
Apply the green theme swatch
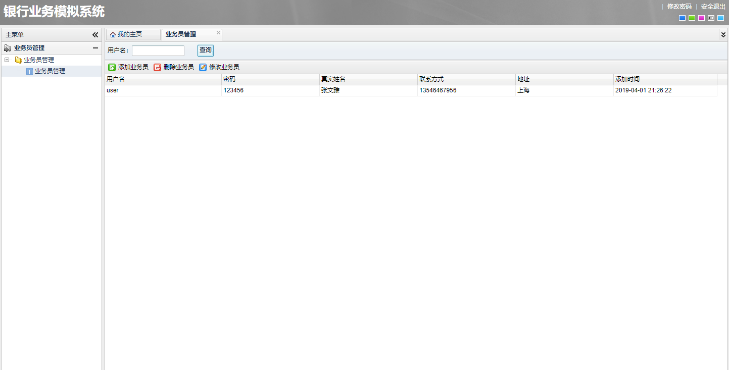click(692, 18)
